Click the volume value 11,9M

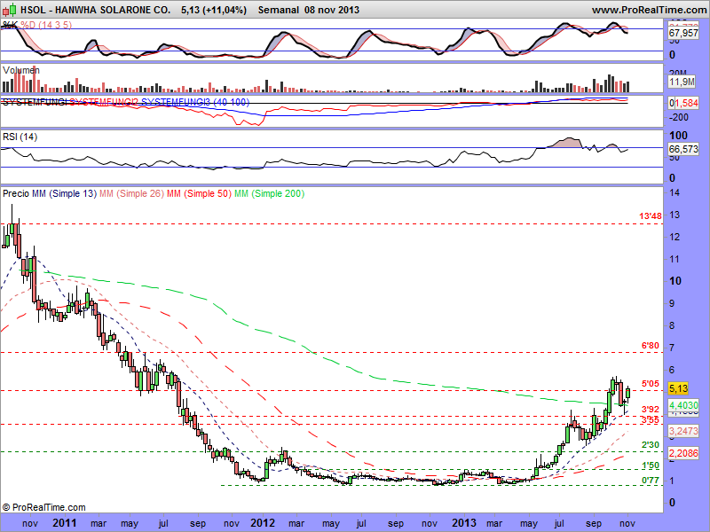click(682, 82)
